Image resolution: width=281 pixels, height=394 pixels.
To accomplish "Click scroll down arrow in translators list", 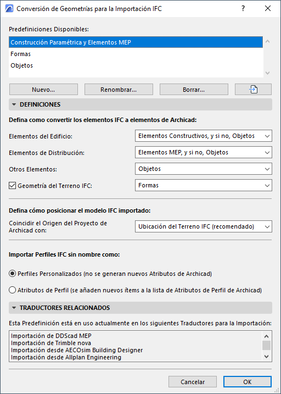I will [266, 357].
